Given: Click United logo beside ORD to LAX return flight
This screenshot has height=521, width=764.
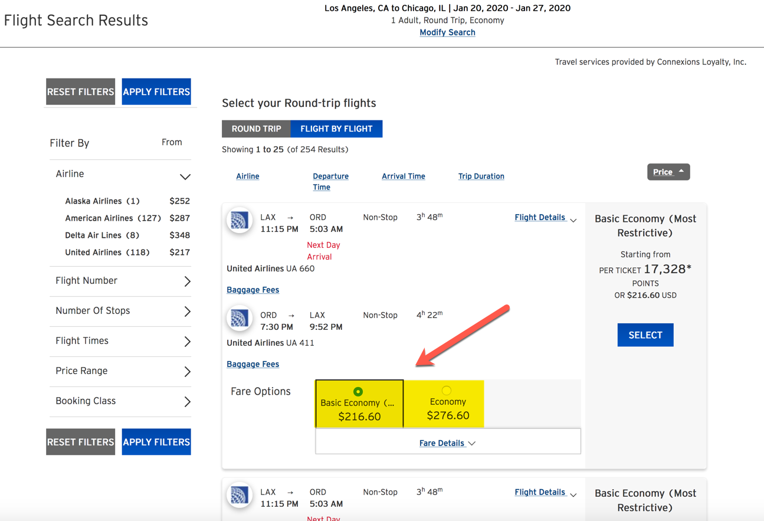Looking at the screenshot, I should (240, 319).
